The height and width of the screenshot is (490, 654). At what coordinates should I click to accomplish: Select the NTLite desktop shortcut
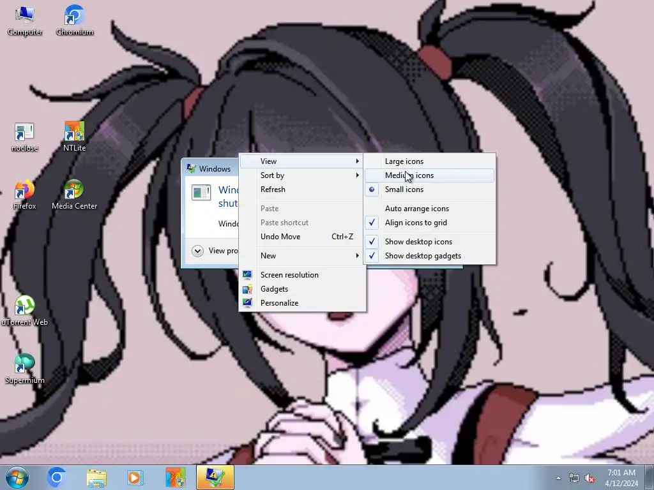tap(74, 137)
